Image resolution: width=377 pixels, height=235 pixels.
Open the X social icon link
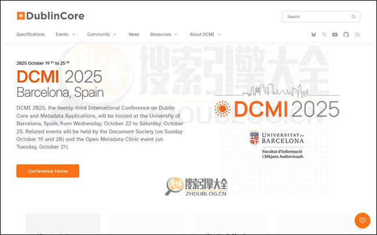pyautogui.click(x=324, y=35)
